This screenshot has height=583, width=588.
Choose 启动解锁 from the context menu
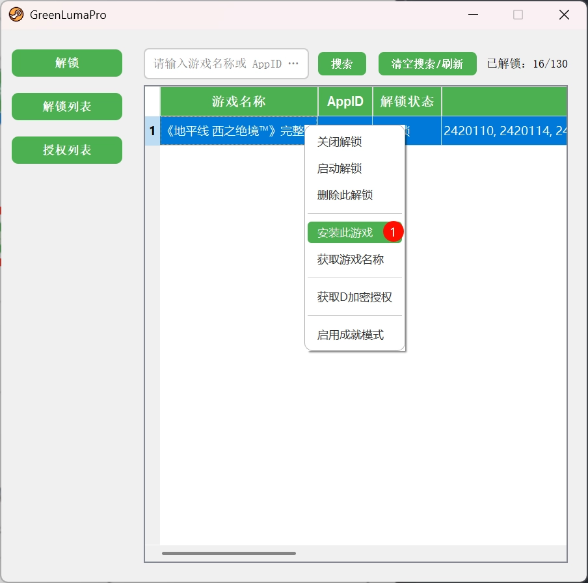[354, 168]
